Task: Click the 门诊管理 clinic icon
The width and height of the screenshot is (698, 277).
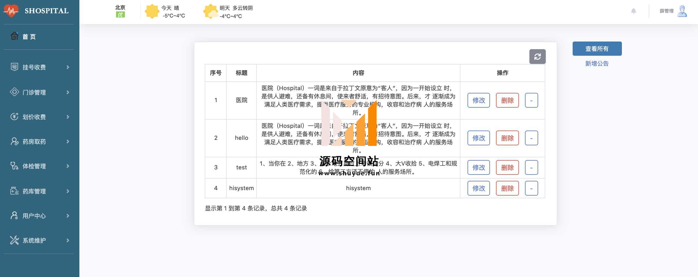Action: coord(15,92)
